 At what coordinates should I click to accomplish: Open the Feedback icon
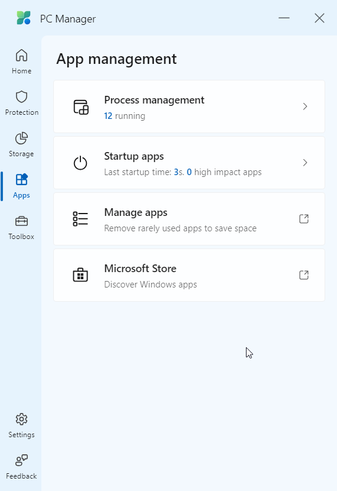[21, 460]
